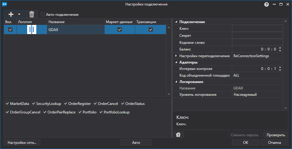Minimize the Настройки подключения window

tap(274, 5)
